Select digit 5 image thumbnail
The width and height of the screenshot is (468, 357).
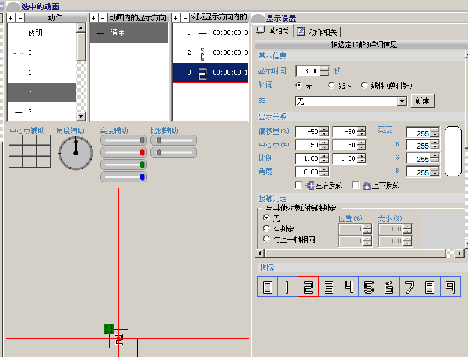click(369, 287)
